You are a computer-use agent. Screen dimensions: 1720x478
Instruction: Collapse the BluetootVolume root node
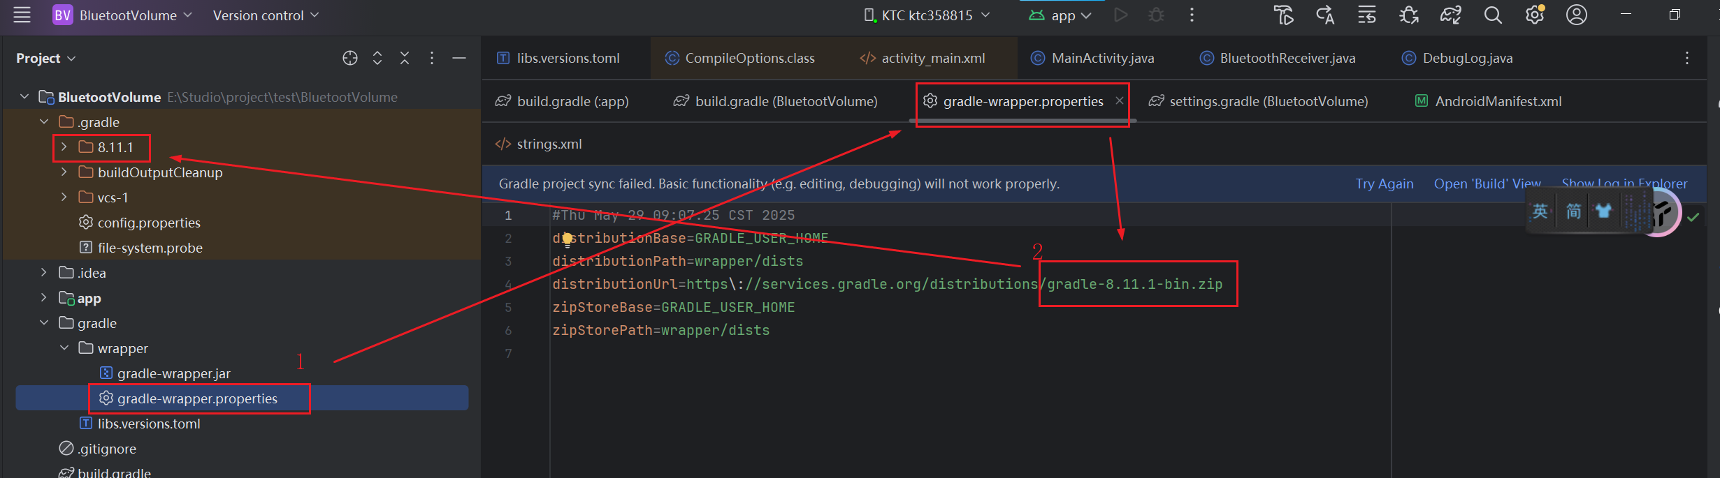click(x=24, y=97)
